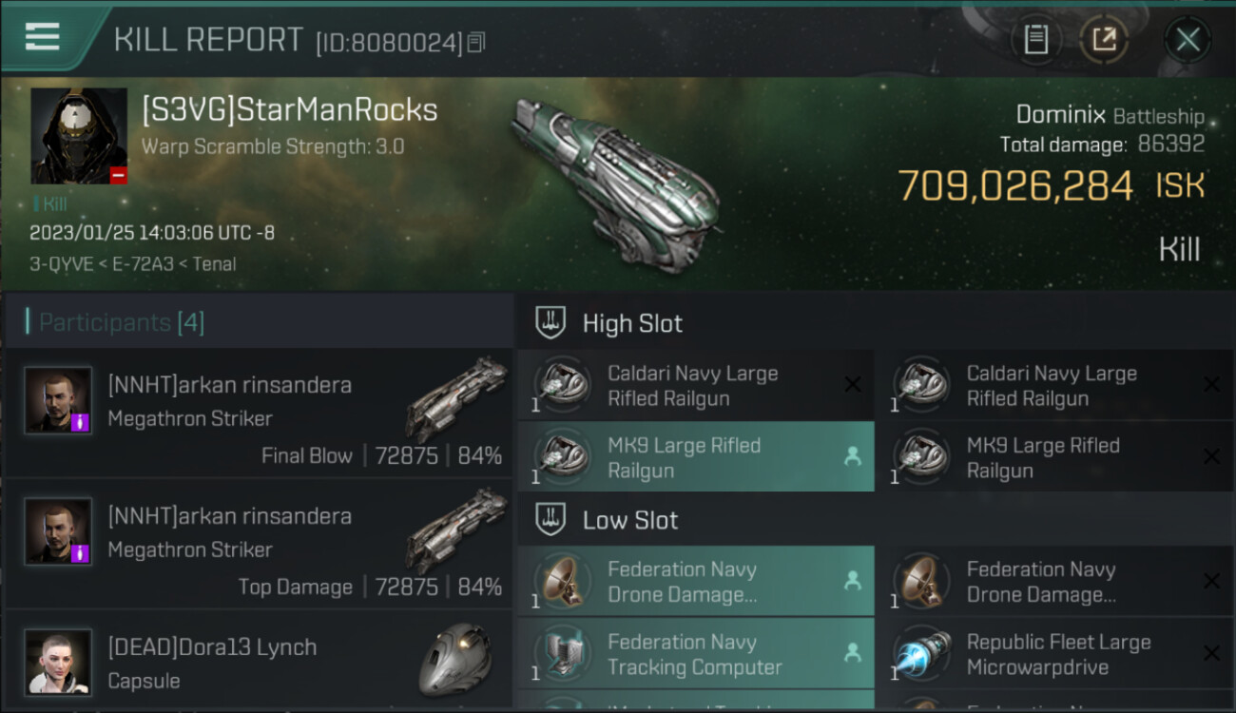Toggle person marker on Federation Navy Tracking Computer
This screenshot has width=1236, height=713.
click(853, 653)
